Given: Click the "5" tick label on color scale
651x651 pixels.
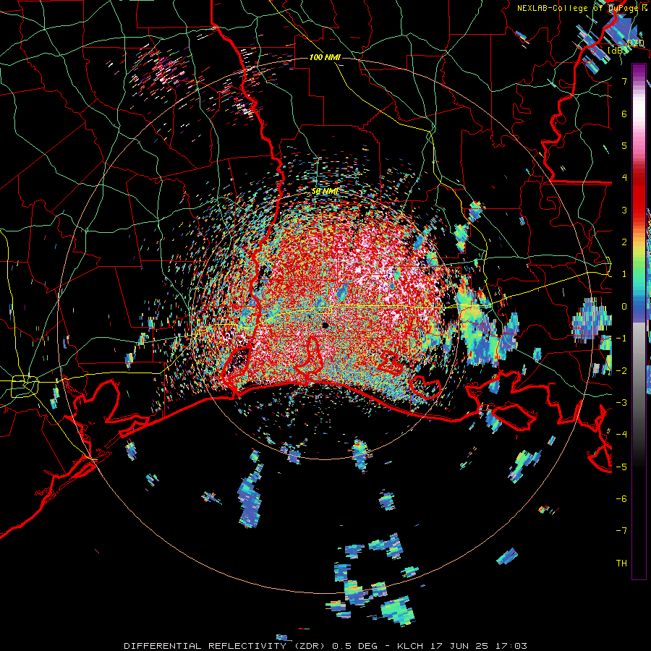Looking at the screenshot, I should [624, 145].
